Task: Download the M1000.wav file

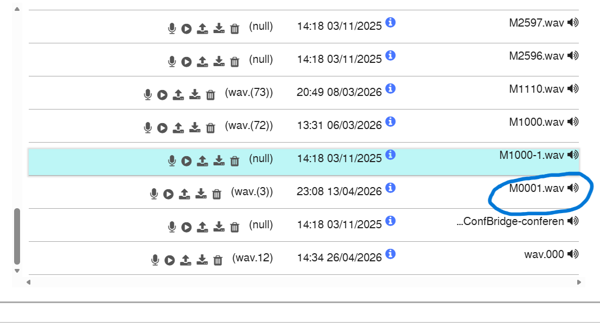Action: pyautogui.click(x=195, y=127)
